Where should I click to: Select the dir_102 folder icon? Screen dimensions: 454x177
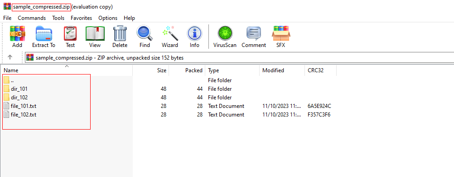pos(7,98)
